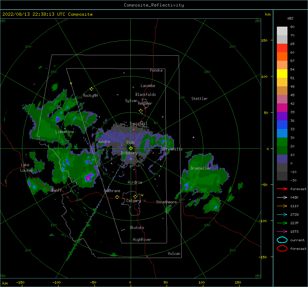
Task: Click the HighRiver label
Action: [x=142, y=240]
